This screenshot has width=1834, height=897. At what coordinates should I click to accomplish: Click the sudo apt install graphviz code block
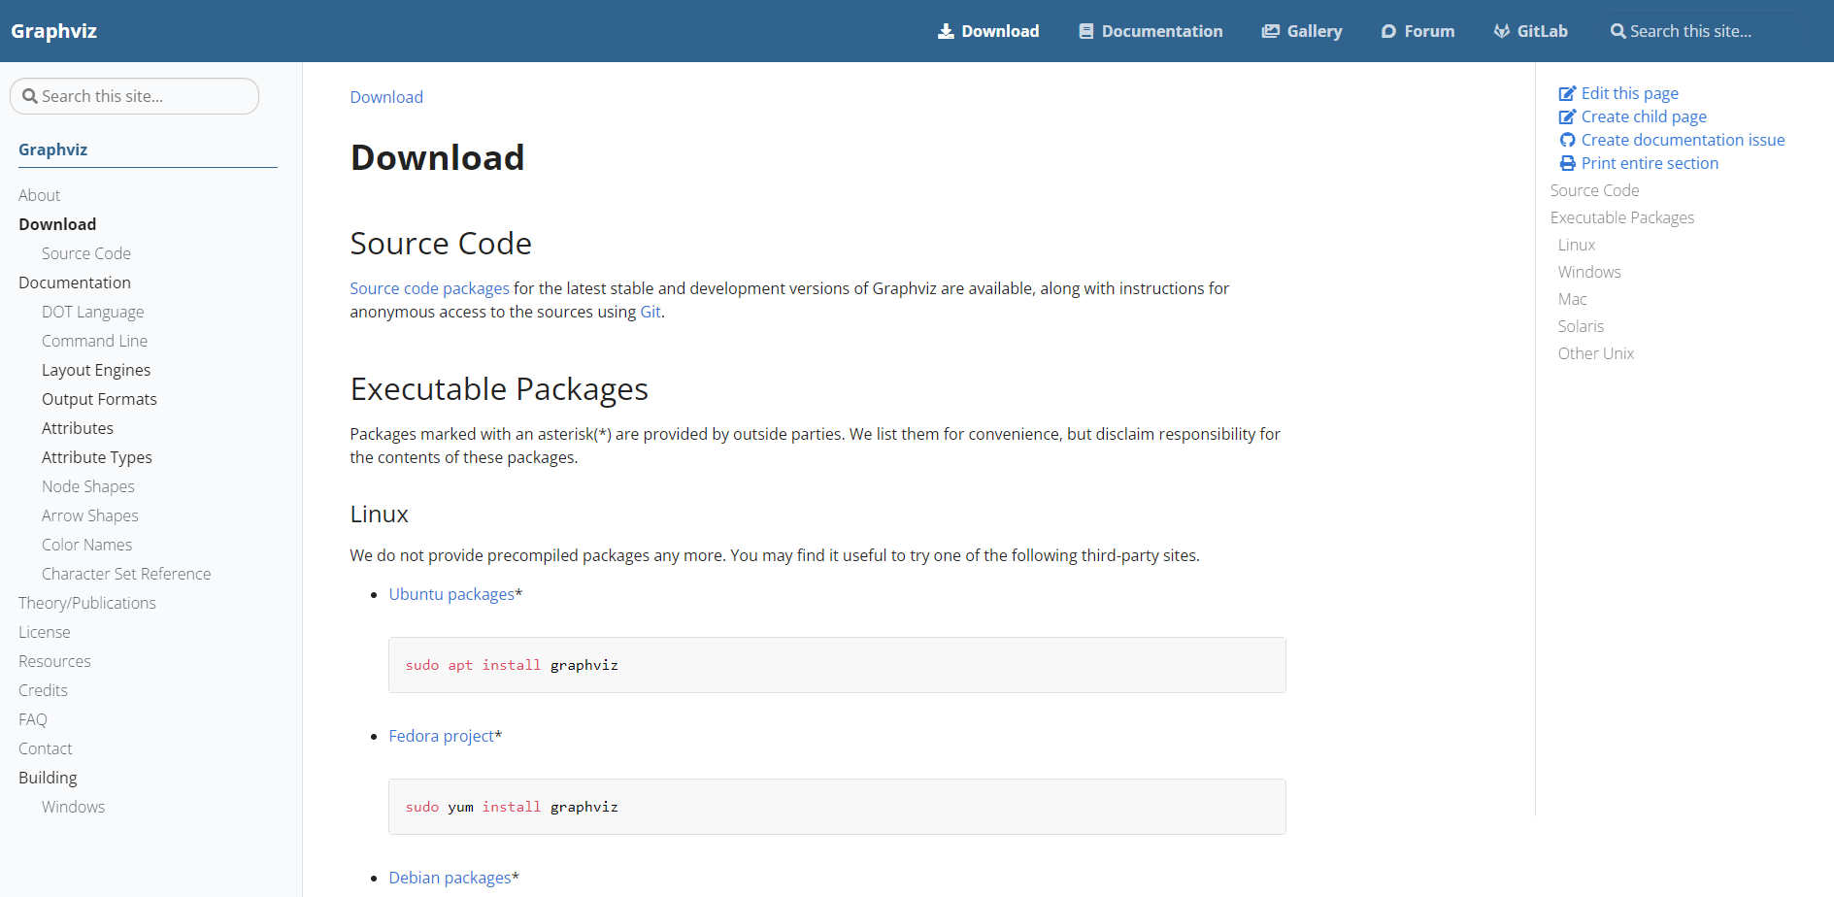(x=837, y=665)
